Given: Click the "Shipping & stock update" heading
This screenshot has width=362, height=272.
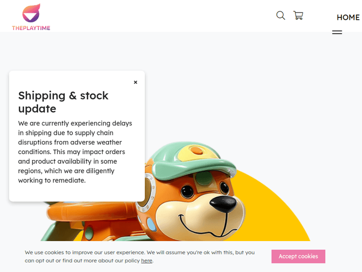Looking at the screenshot, I should coord(63,102).
